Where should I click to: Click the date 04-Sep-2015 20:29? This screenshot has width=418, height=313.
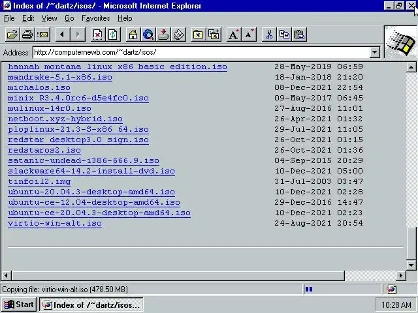click(319, 161)
